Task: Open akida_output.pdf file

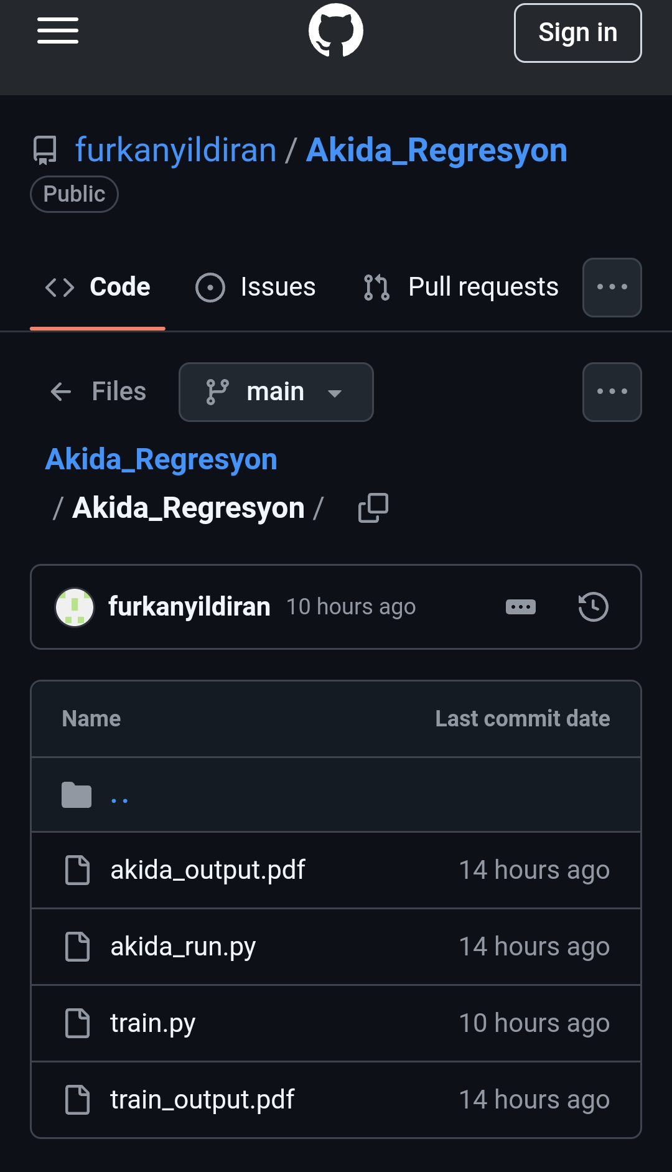Action: pos(208,870)
